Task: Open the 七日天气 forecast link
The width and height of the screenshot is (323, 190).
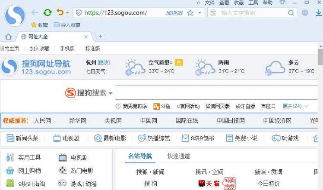Action: point(95,71)
